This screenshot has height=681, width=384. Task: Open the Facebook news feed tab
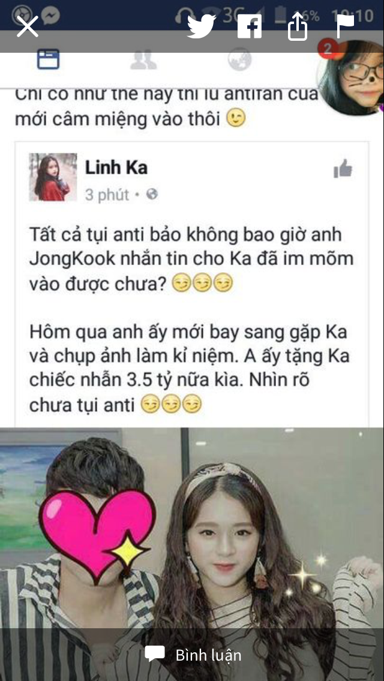(48, 60)
